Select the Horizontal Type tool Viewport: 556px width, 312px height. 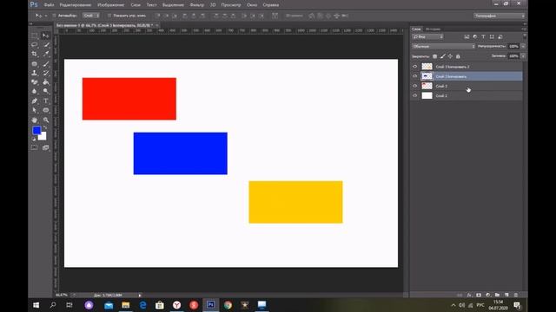(x=46, y=101)
